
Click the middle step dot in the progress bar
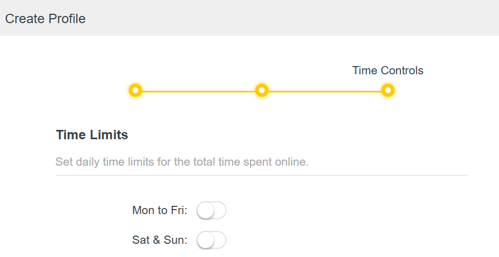262,90
